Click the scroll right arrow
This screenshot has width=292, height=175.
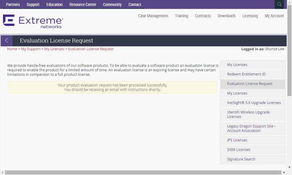point(284,172)
